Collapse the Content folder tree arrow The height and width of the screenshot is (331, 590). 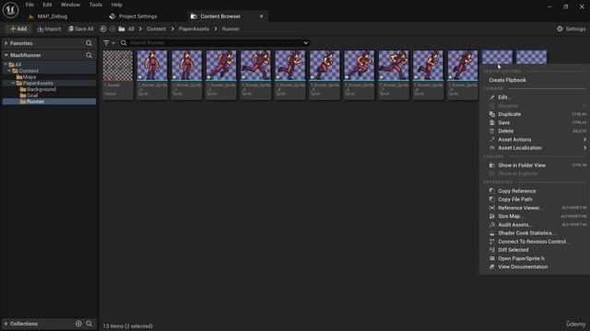[x=9, y=71]
